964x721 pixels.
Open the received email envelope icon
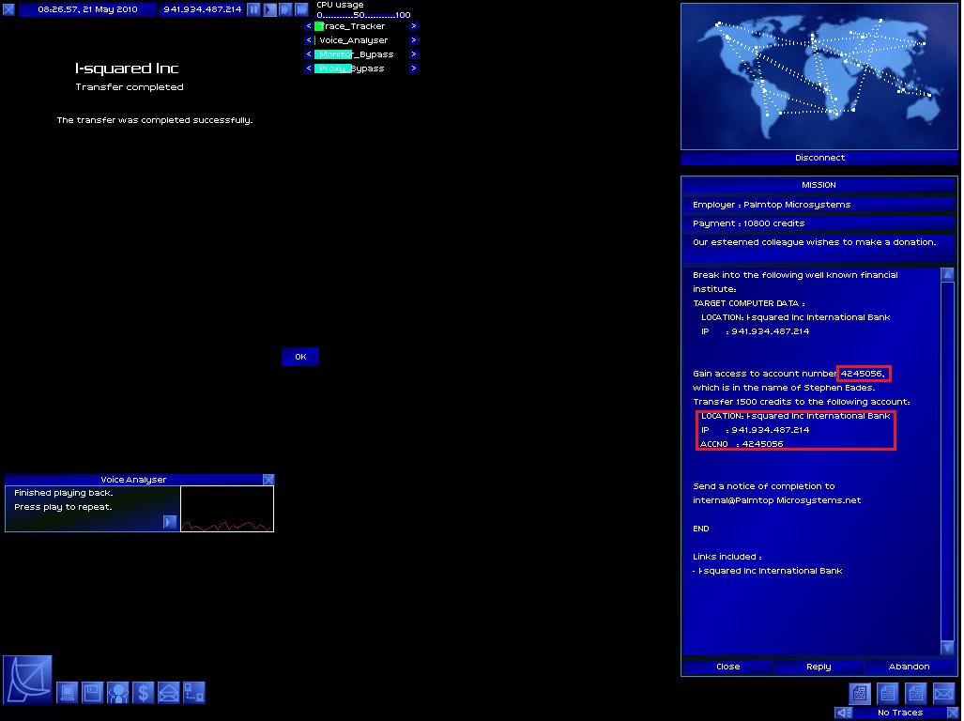[943, 694]
